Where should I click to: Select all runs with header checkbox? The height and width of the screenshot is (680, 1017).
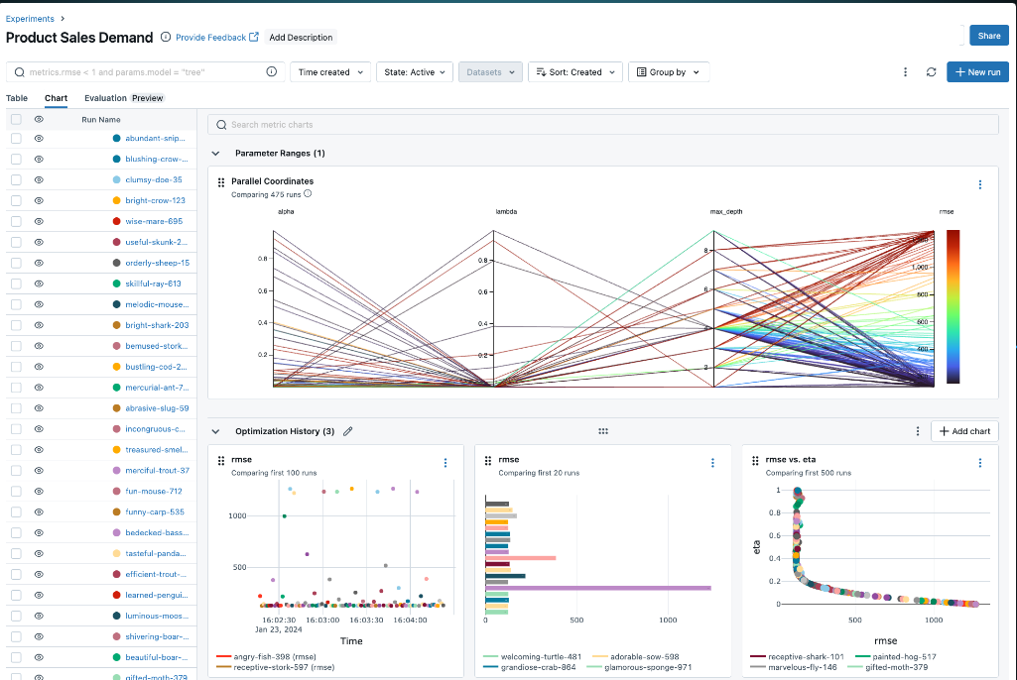tap(16, 119)
